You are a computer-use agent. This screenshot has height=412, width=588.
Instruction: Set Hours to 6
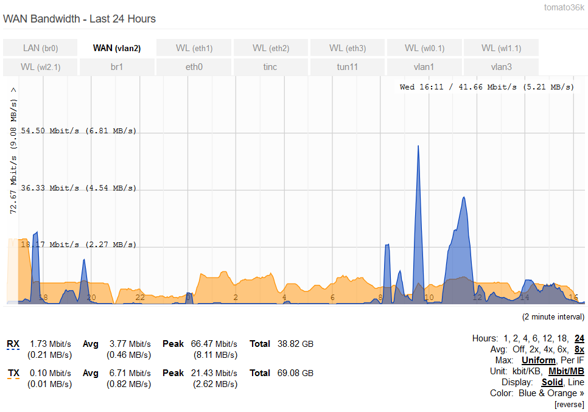pyautogui.click(x=535, y=338)
